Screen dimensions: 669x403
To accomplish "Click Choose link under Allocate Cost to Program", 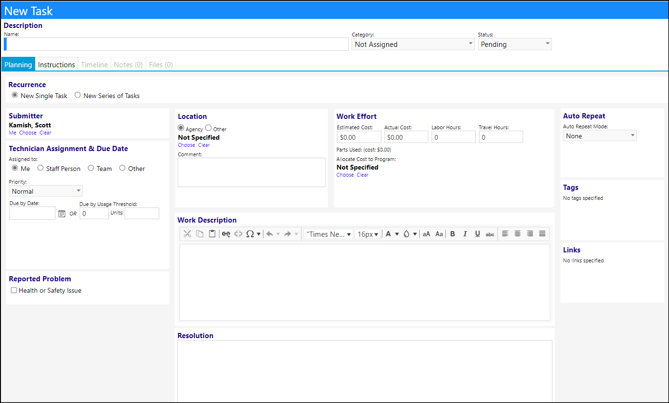I will (345, 175).
